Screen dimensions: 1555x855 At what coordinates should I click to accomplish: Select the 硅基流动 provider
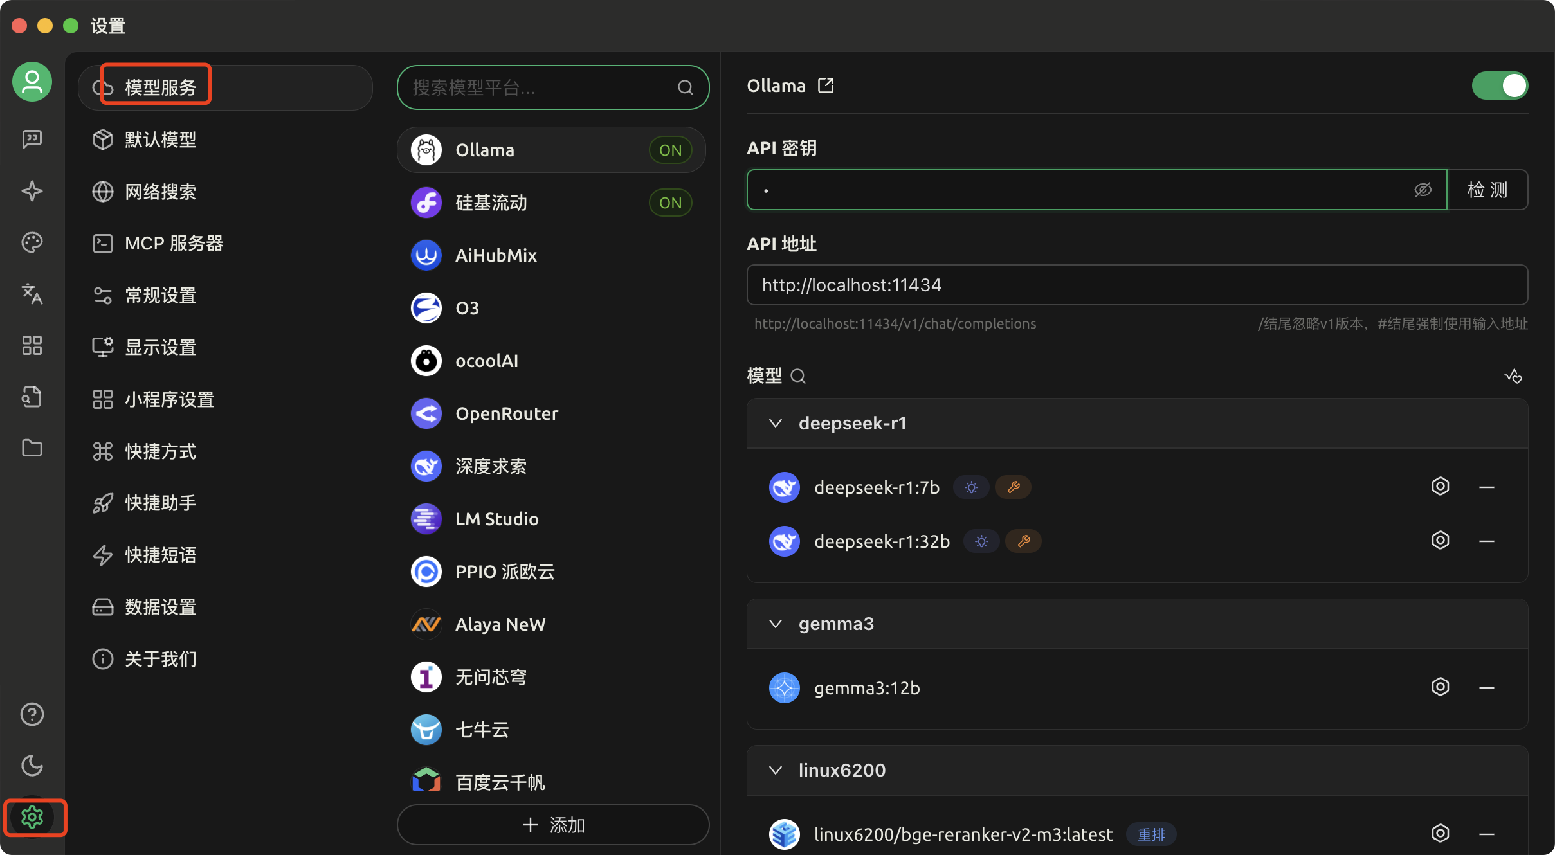[552, 203]
